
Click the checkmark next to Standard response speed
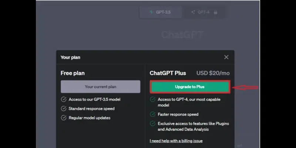(x=64, y=109)
